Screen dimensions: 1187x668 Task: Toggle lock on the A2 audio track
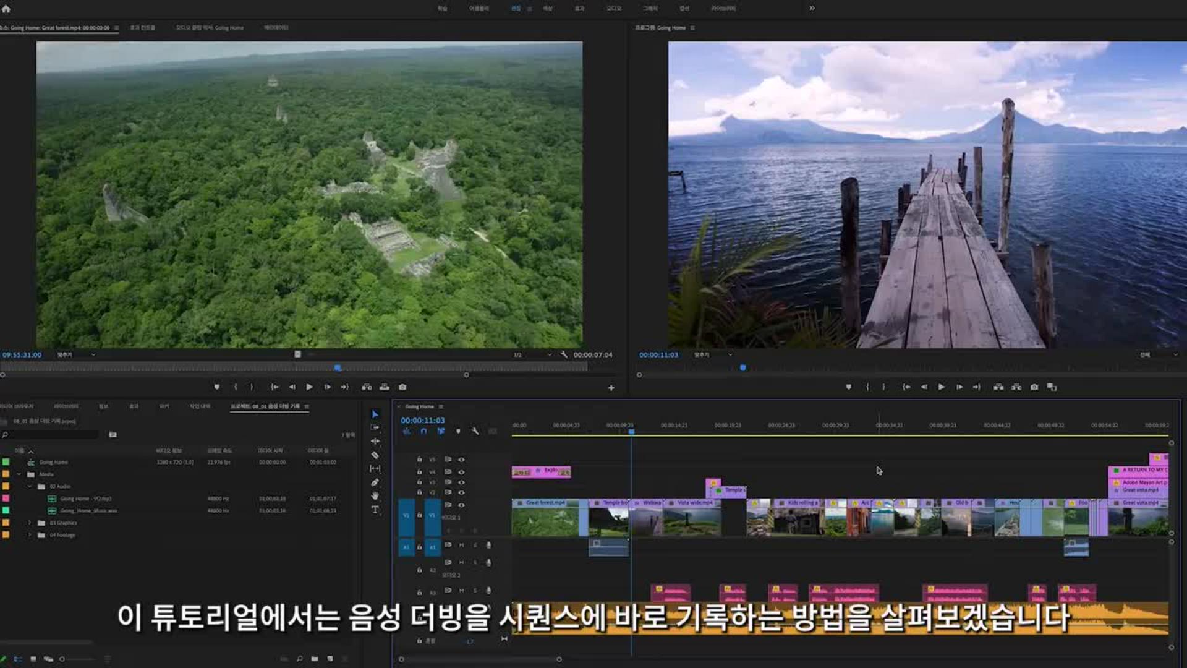click(x=419, y=570)
